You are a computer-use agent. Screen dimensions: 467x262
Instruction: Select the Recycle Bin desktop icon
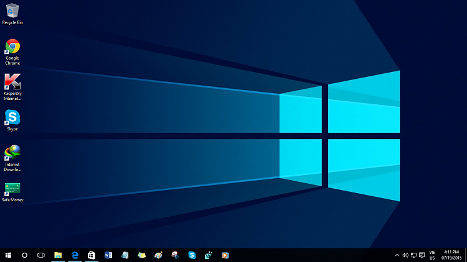pos(12,14)
